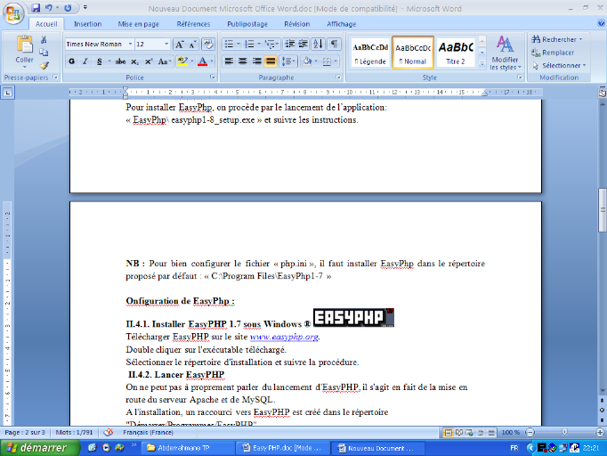Image resolution: width=607 pixels, height=456 pixels.
Task: Shrink font size with small A
Action: pyautogui.click(x=192, y=45)
